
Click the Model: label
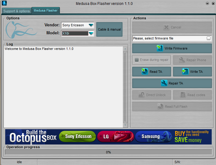click(x=53, y=33)
